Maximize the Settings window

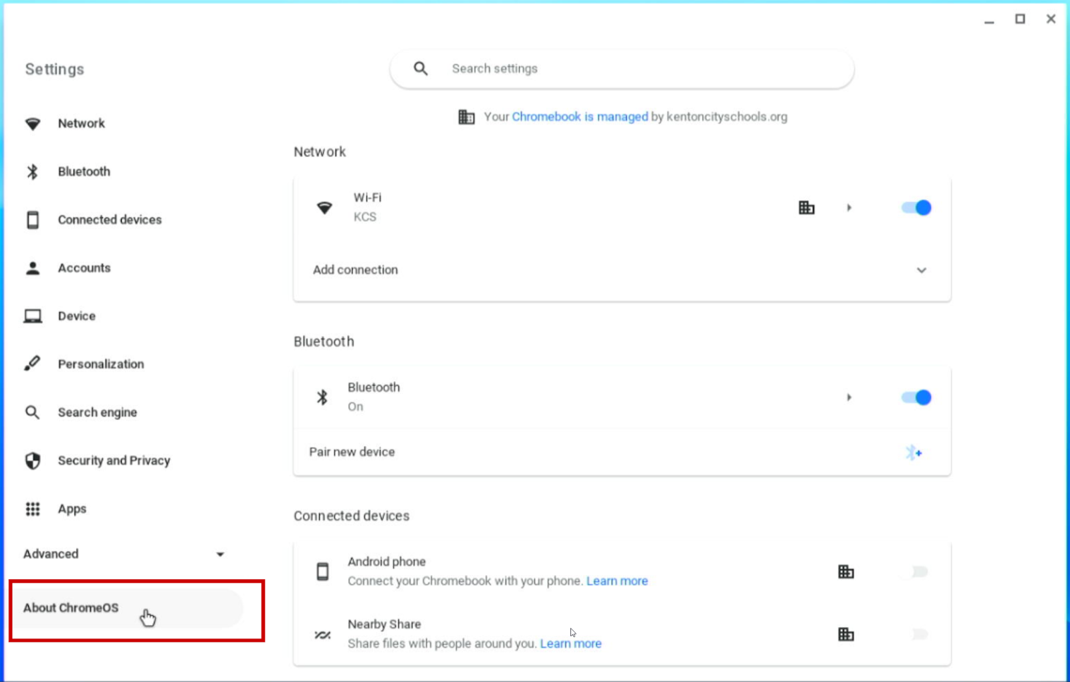pyautogui.click(x=1020, y=19)
